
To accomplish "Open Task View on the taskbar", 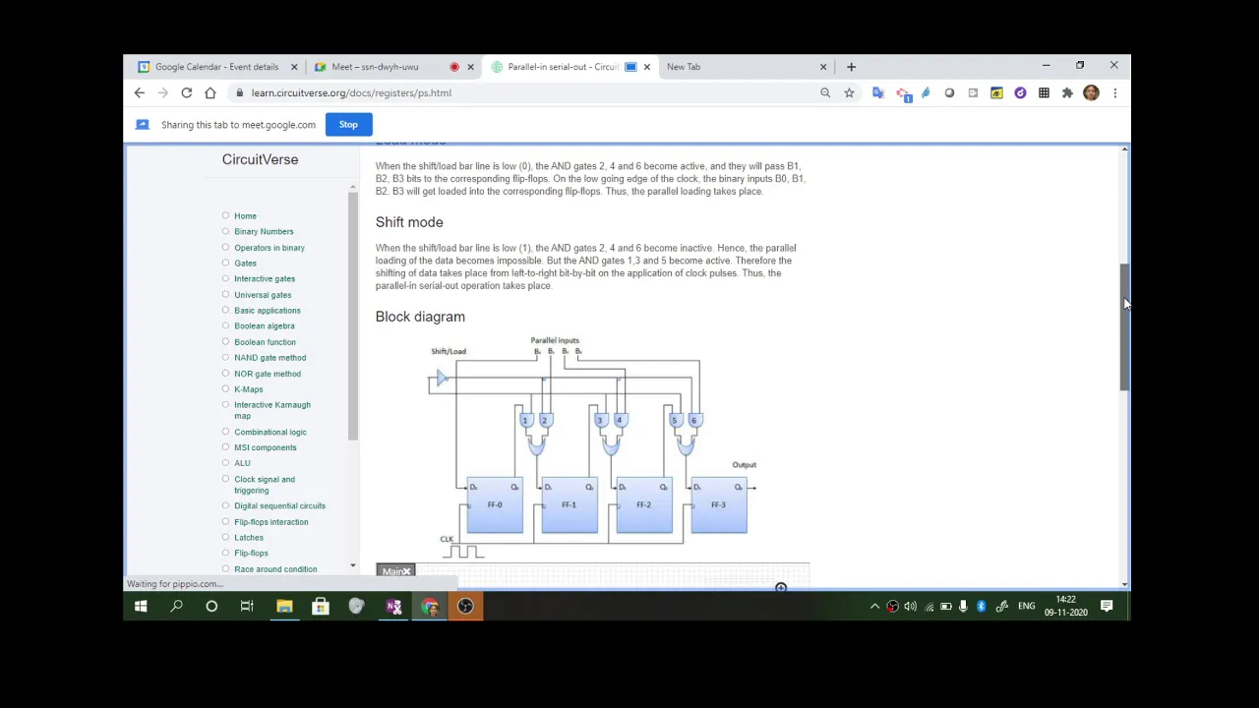I will pyautogui.click(x=247, y=606).
